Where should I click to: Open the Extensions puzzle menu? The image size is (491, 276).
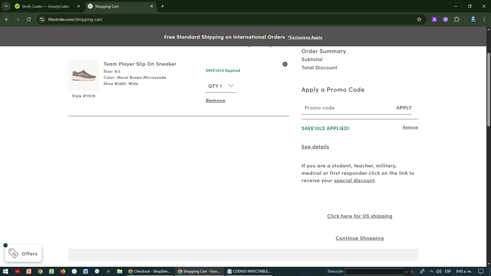(x=457, y=19)
